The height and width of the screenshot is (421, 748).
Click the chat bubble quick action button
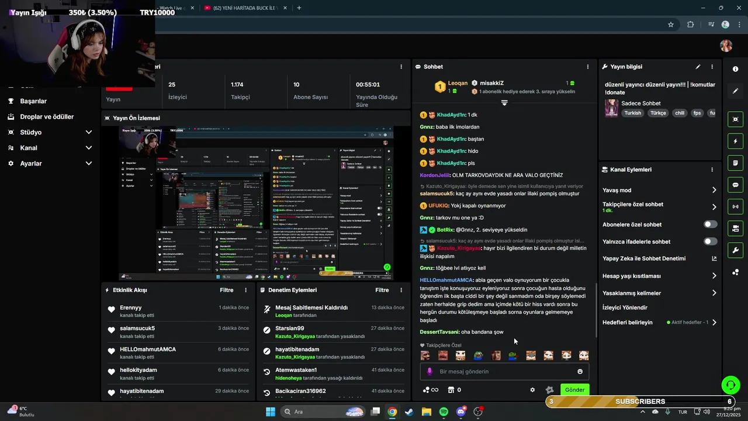735,185
